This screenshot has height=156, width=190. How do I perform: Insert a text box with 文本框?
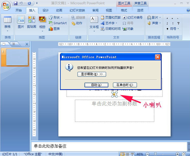tap(94, 22)
